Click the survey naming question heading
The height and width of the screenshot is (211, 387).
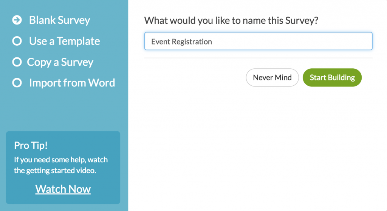(231, 20)
